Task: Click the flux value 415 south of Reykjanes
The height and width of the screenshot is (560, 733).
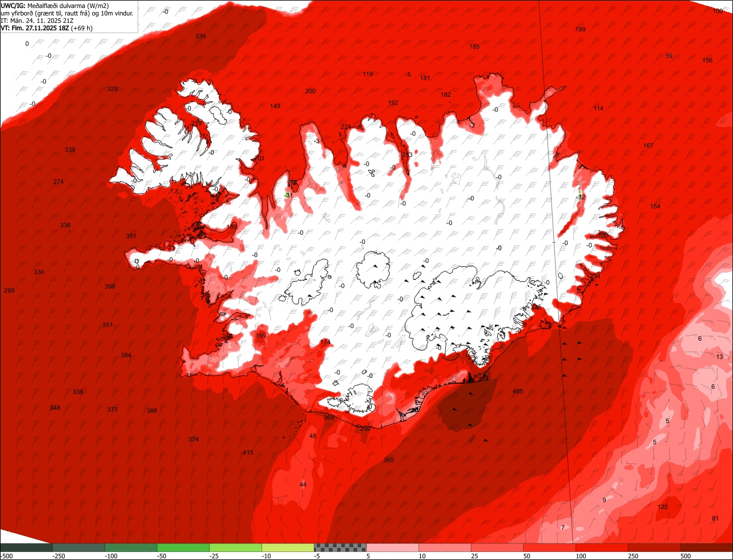Action: [247, 453]
